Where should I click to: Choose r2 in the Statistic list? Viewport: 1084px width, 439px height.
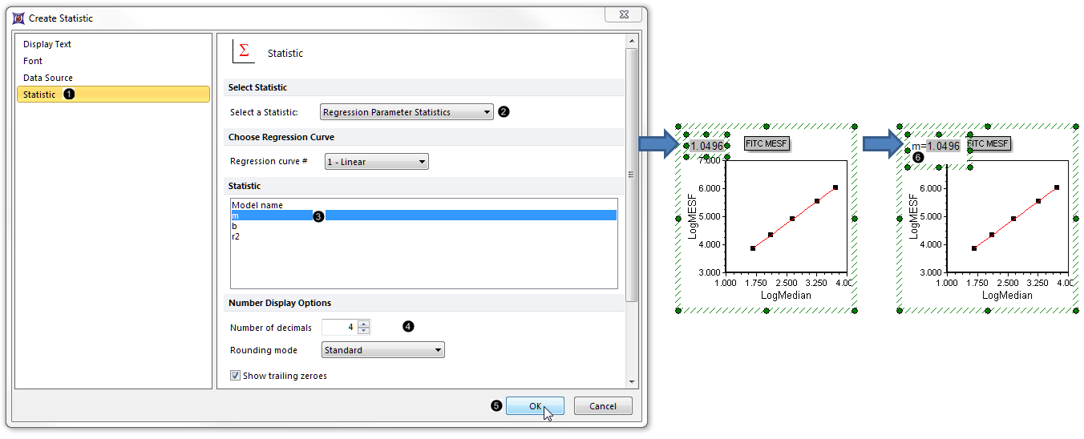pyautogui.click(x=236, y=236)
